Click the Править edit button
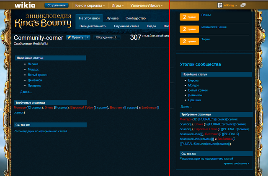 [76, 37]
